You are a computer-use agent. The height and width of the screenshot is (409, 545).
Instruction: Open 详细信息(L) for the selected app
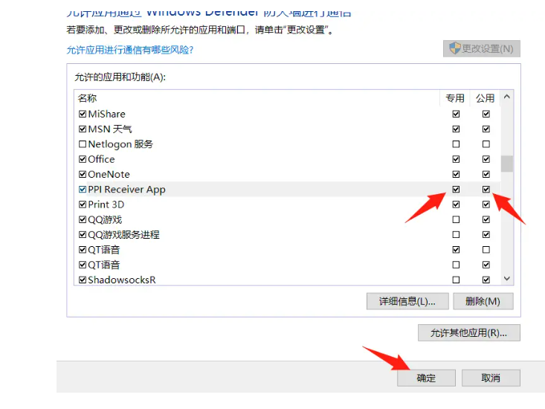[x=407, y=301]
